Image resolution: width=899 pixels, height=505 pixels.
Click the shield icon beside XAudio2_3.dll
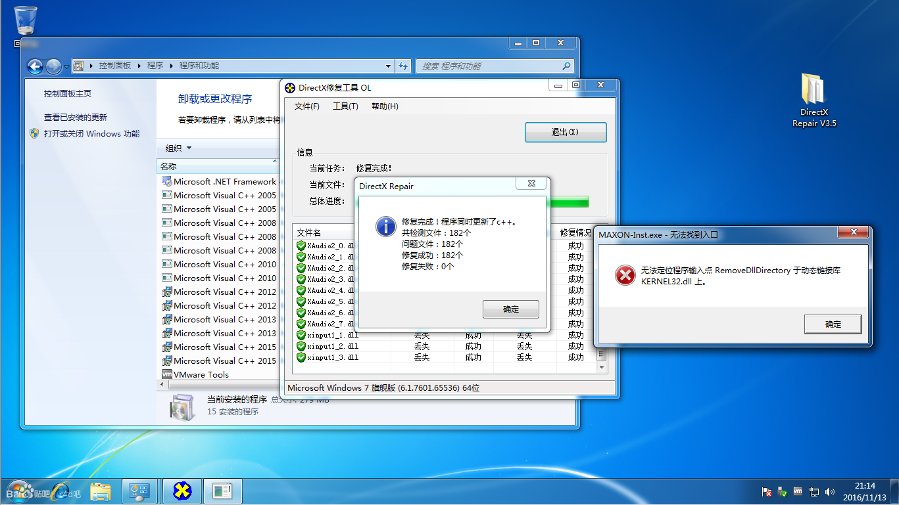point(301,279)
